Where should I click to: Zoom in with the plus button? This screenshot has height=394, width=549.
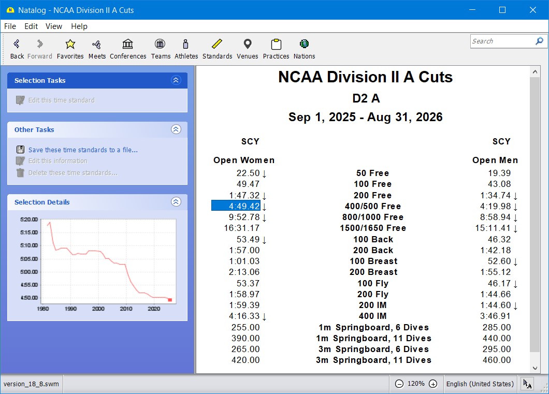coord(433,384)
